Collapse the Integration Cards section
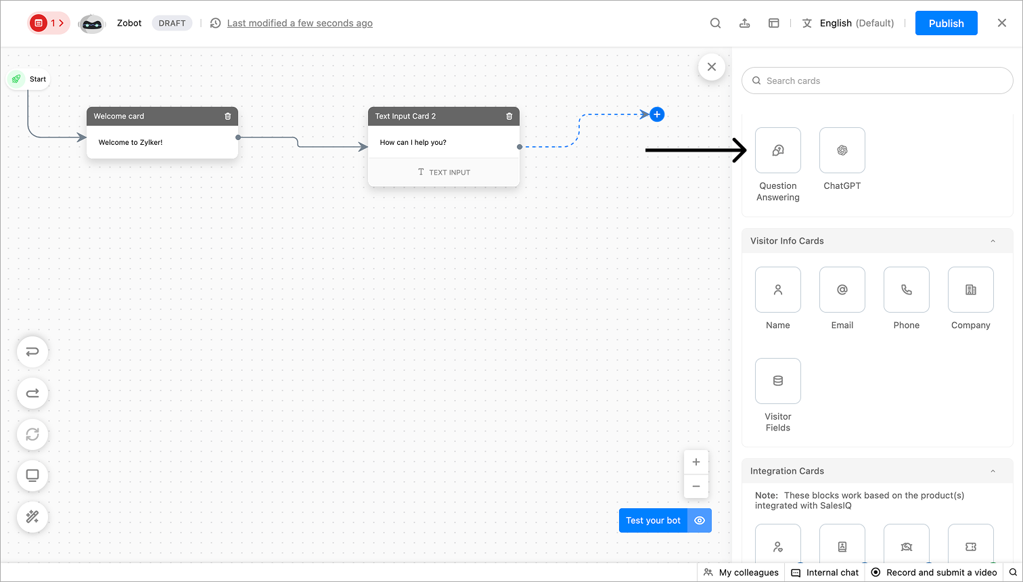 993,471
